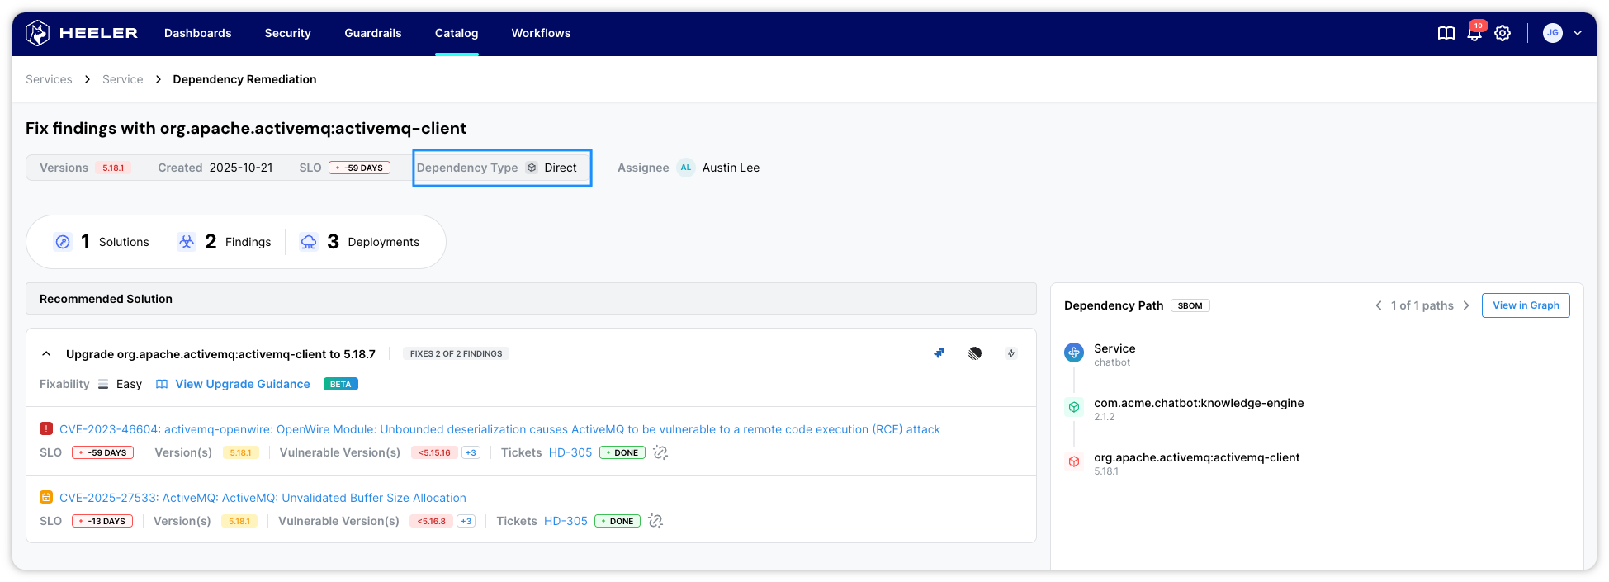Image resolution: width=1609 pixels, height=582 pixels.
Task: Open the Workflows menu
Action: click(x=541, y=33)
